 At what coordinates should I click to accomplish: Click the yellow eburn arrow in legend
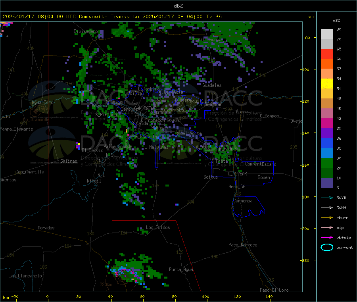[x=327, y=218]
